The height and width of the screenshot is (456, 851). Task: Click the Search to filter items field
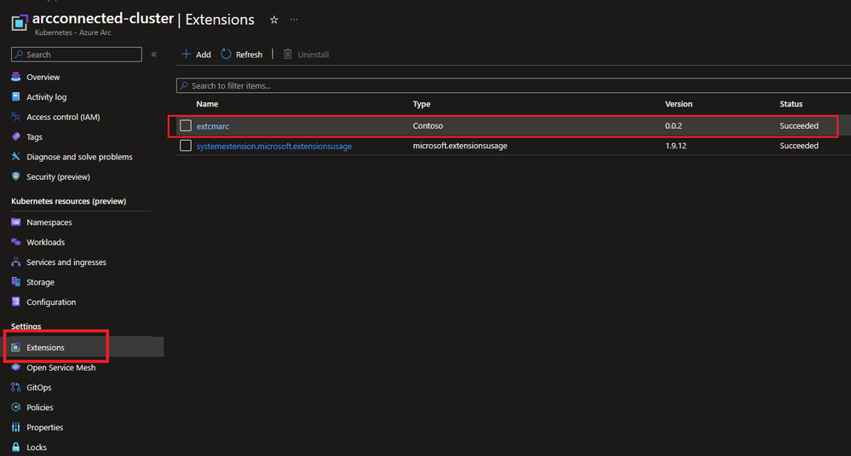[514, 86]
